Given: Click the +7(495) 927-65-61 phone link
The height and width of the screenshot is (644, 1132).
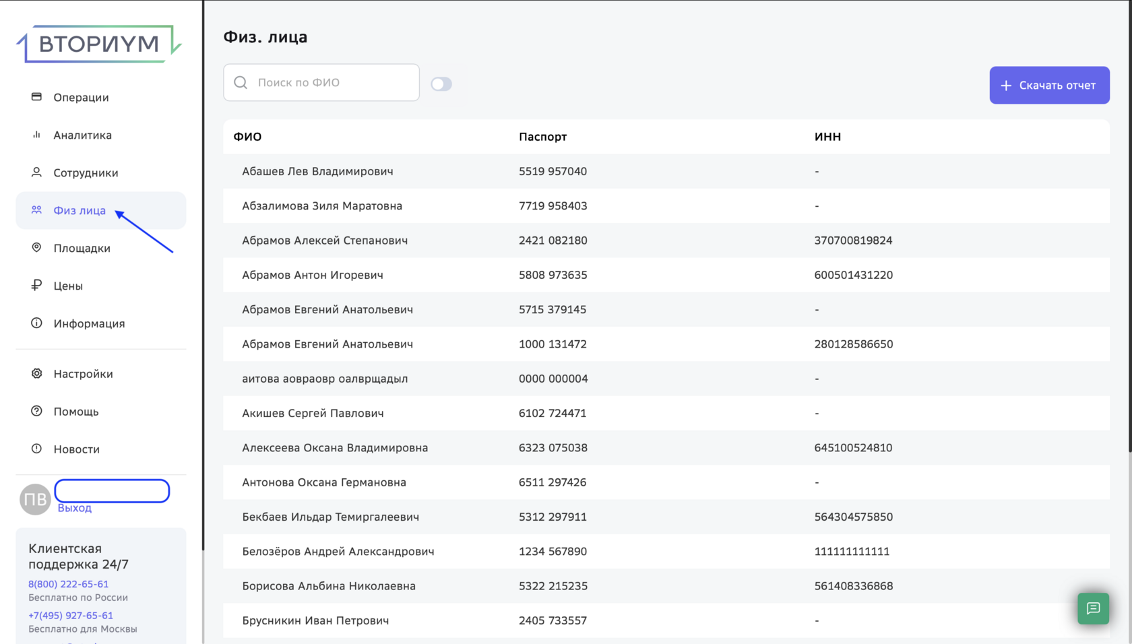Looking at the screenshot, I should [x=71, y=615].
